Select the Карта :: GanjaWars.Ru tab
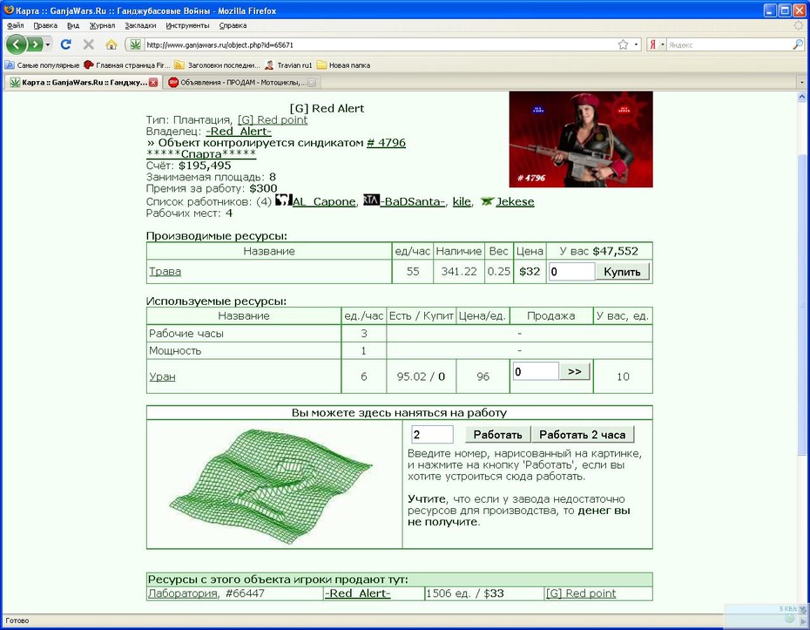This screenshot has height=630, width=810. point(83,82)
